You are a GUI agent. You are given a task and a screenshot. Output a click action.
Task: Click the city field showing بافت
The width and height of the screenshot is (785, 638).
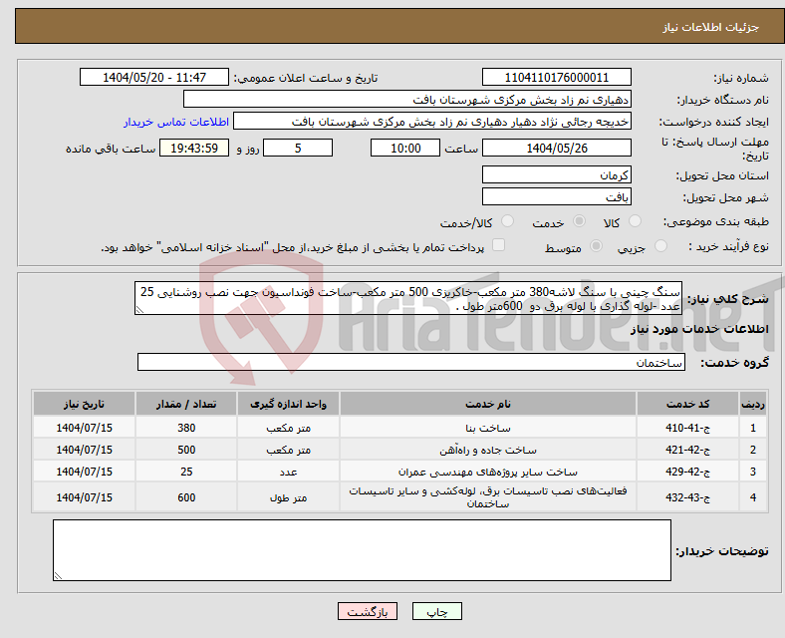556,196
